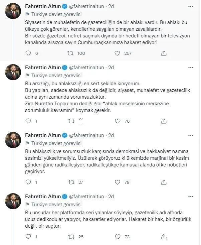Toggle retweet on fourth tweet with 25 retweets
The image size is (201, 245).
[x=70, y=237]
